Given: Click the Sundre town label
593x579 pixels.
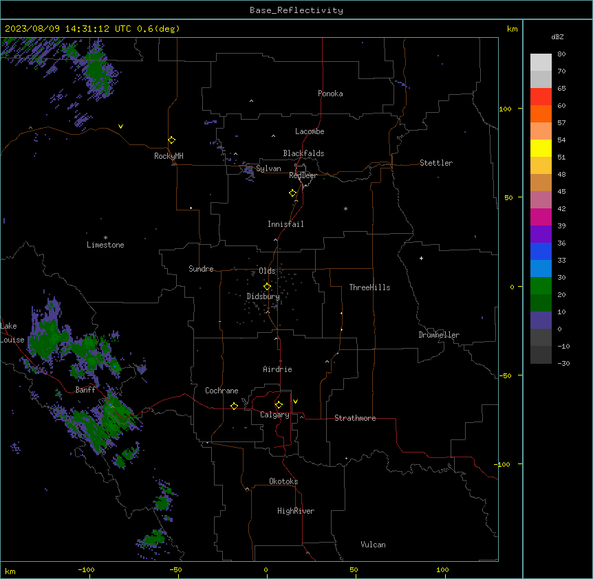Looking at the screenshot, I should [201, 269].
